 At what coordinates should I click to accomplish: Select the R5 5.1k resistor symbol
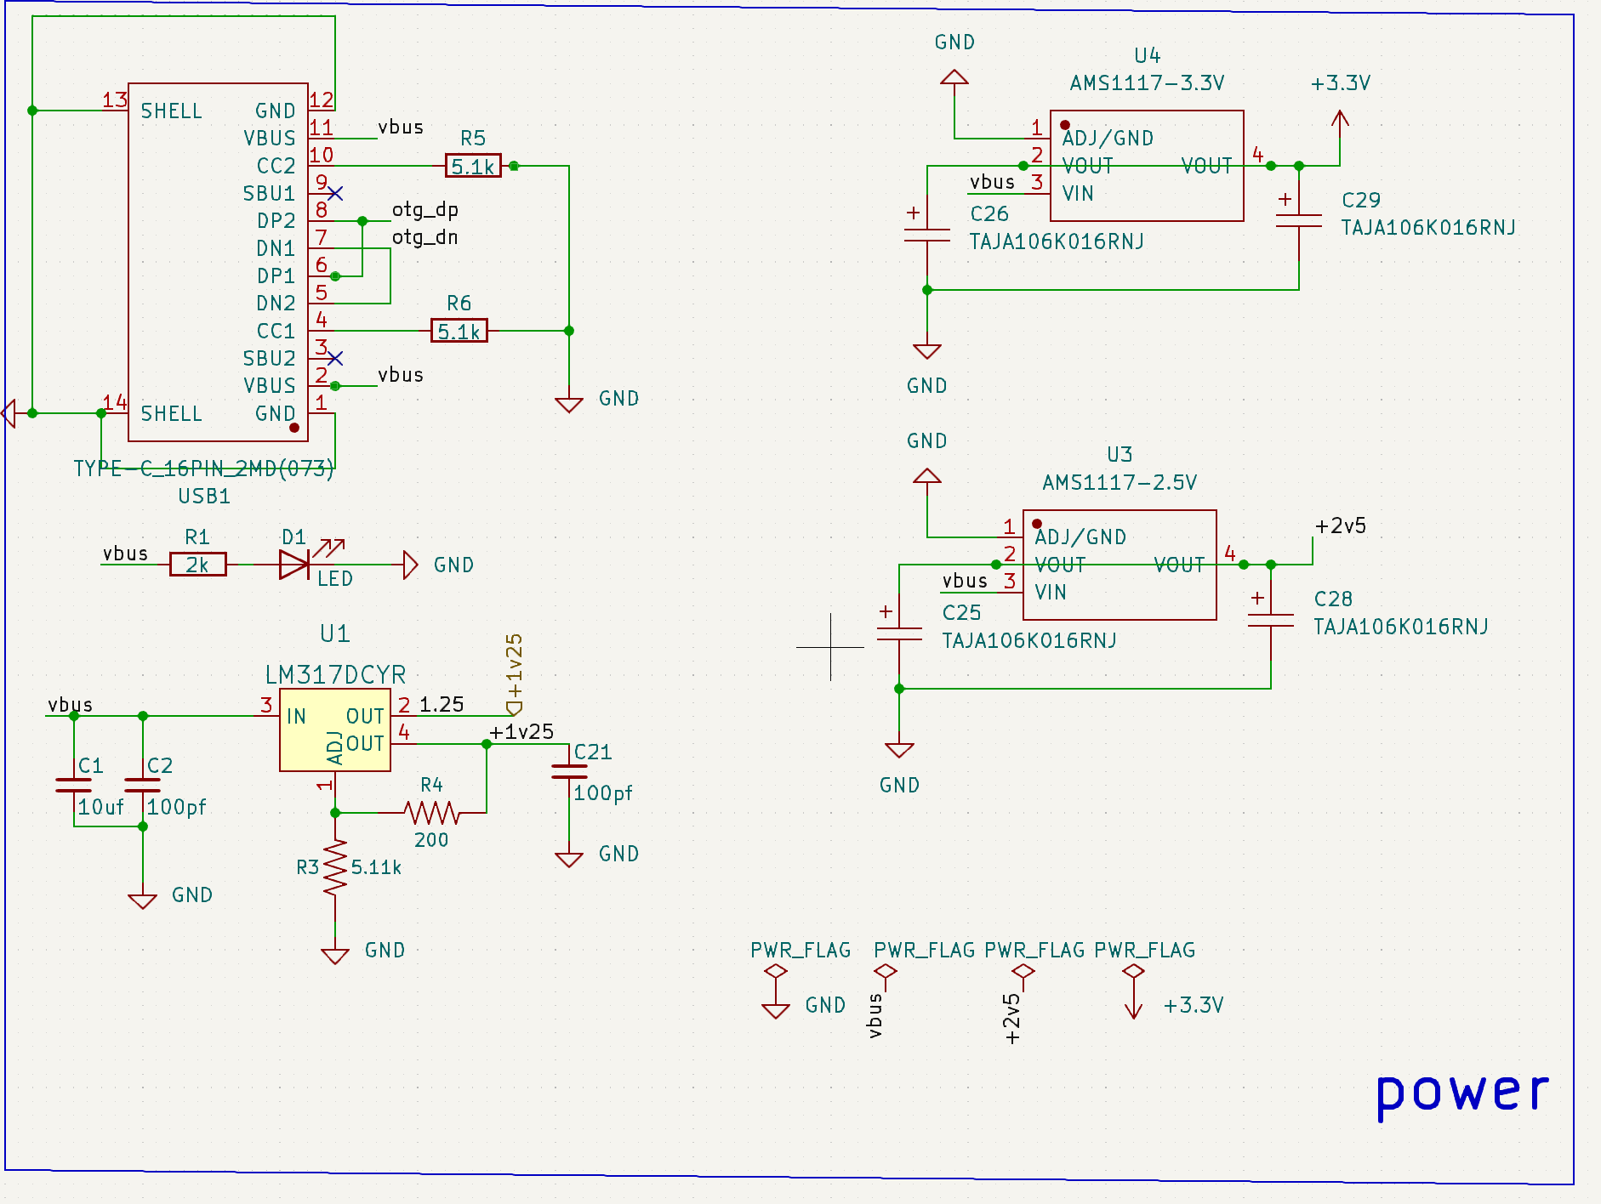[473, 166]
